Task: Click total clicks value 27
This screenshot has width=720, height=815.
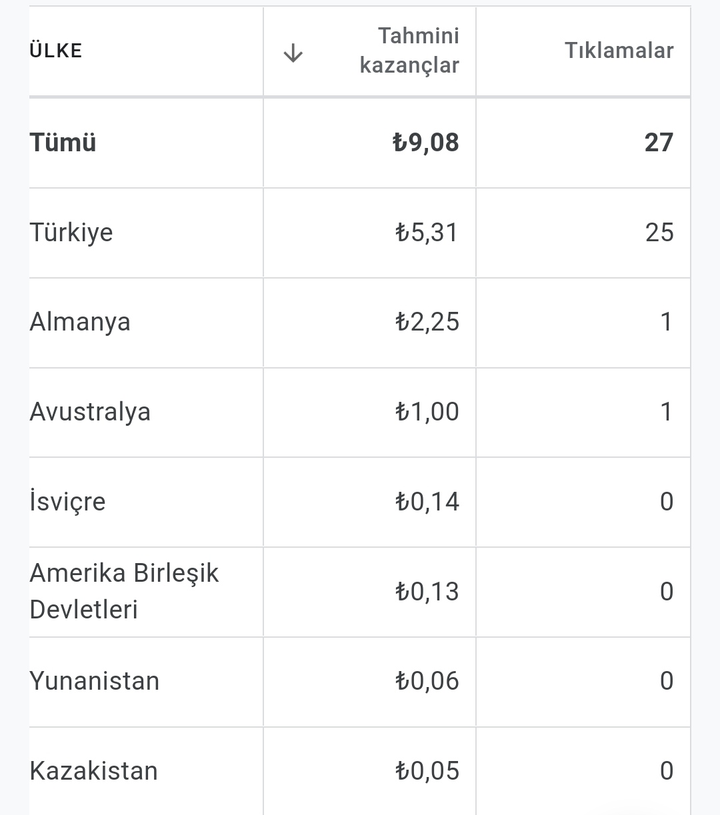Action: coord(659,143)
